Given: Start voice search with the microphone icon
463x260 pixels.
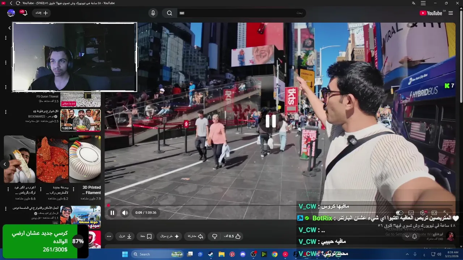Looking at the screenshot, I should click(153, 13).
